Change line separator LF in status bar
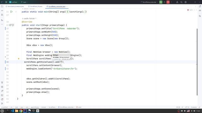The image size is (202, 113). coord(182,107)
